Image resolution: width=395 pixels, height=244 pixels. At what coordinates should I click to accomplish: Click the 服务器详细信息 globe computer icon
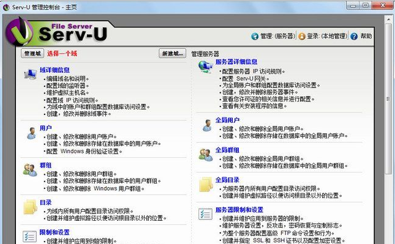(x=206, y=67)
